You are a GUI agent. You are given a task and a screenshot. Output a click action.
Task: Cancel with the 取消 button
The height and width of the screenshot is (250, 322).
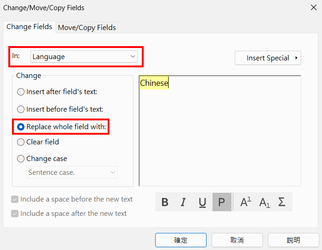(x=237, y=240)
